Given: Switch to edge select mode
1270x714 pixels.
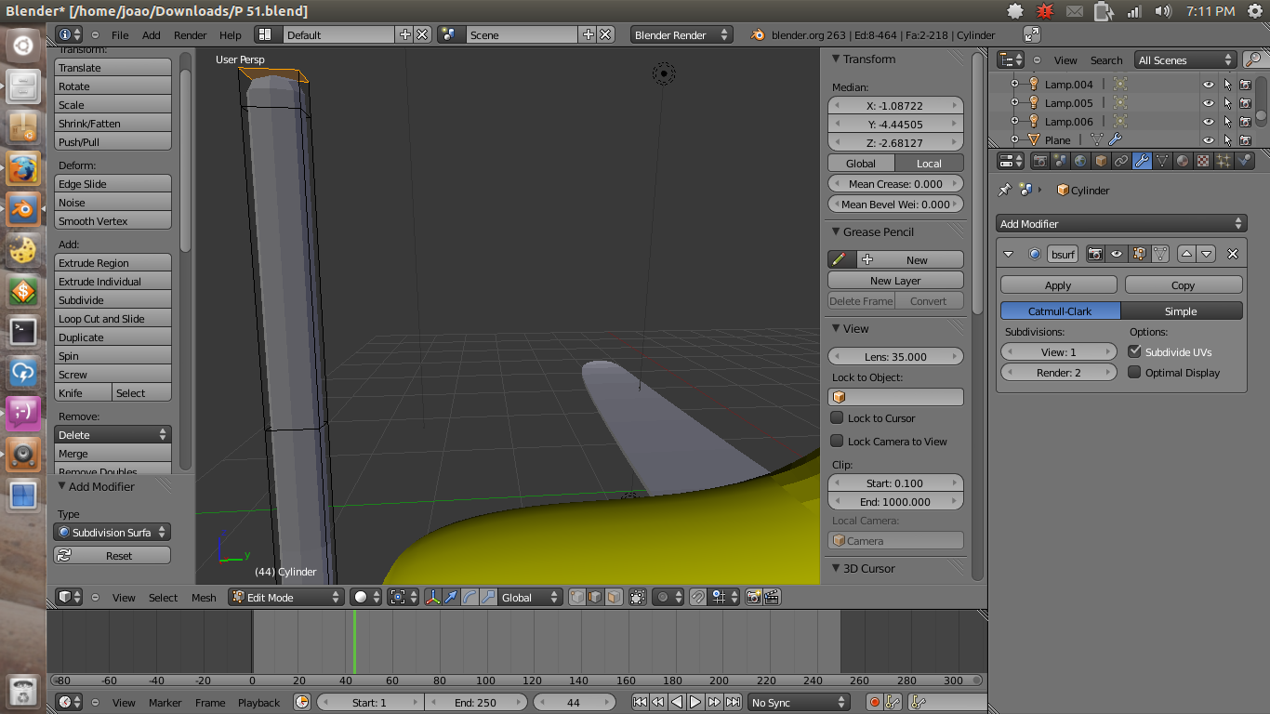Looking at the screenshot, I should point(595,598).
